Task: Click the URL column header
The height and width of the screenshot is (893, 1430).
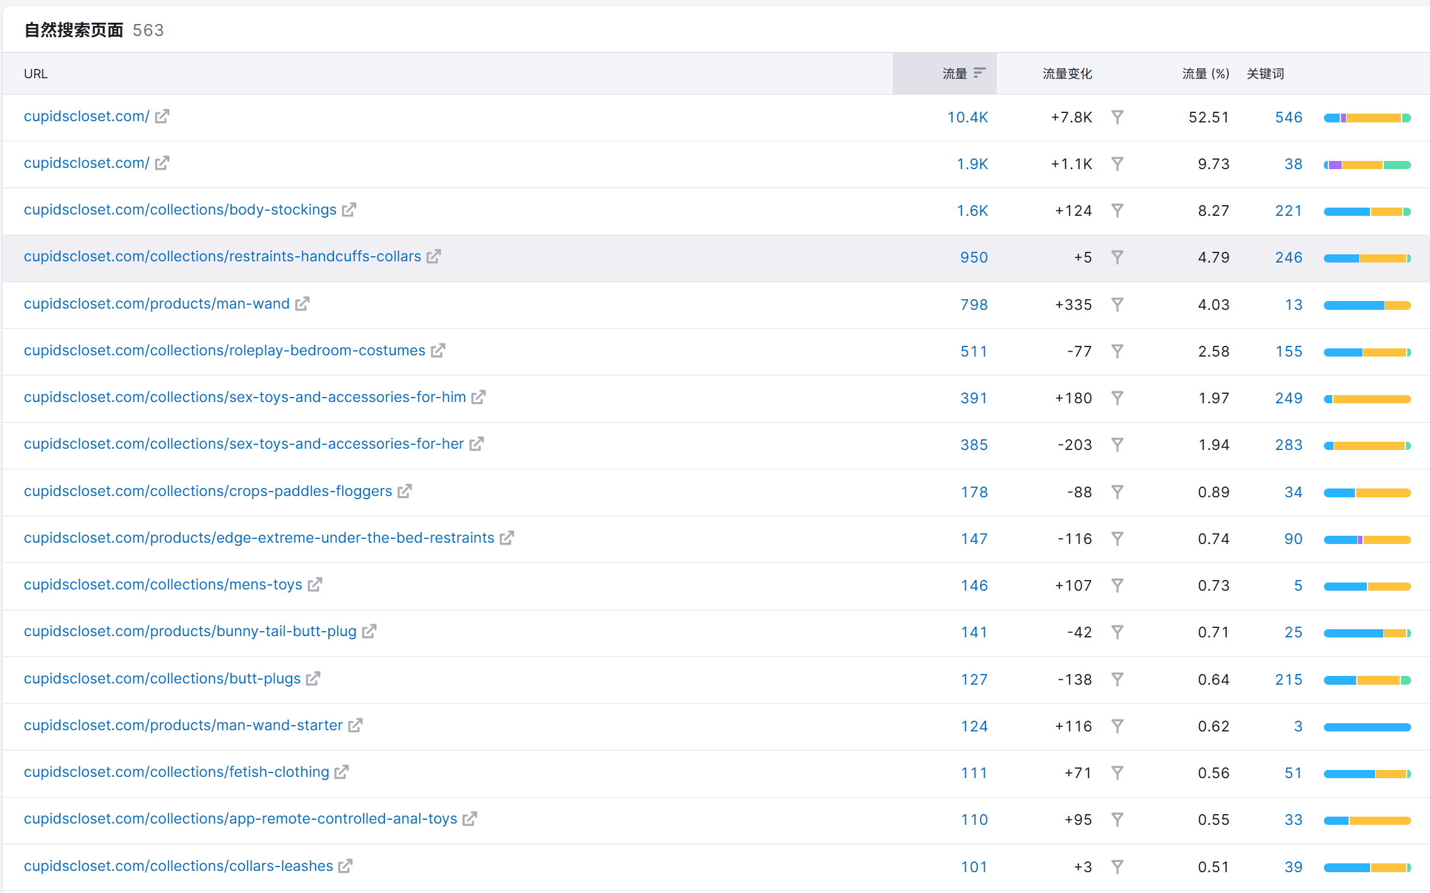Action: tap(35, 74)
